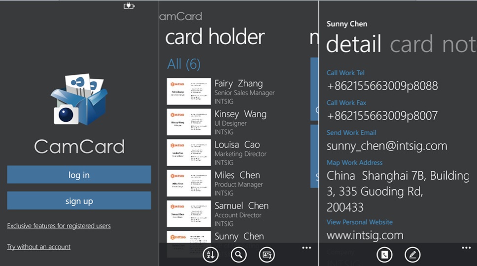Select Louisa Cao name

point(237,145)
